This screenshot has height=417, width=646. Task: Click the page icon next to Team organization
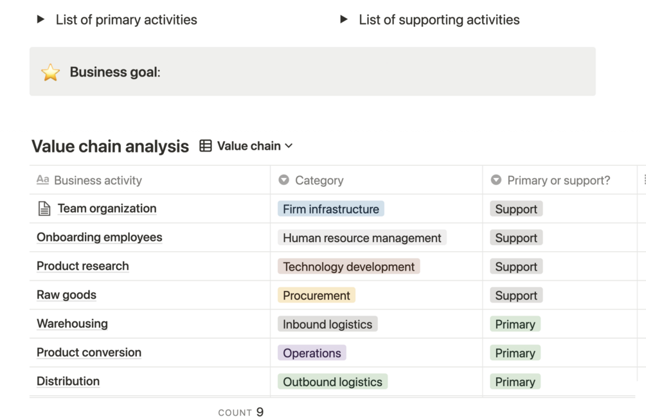click(44, 208)
